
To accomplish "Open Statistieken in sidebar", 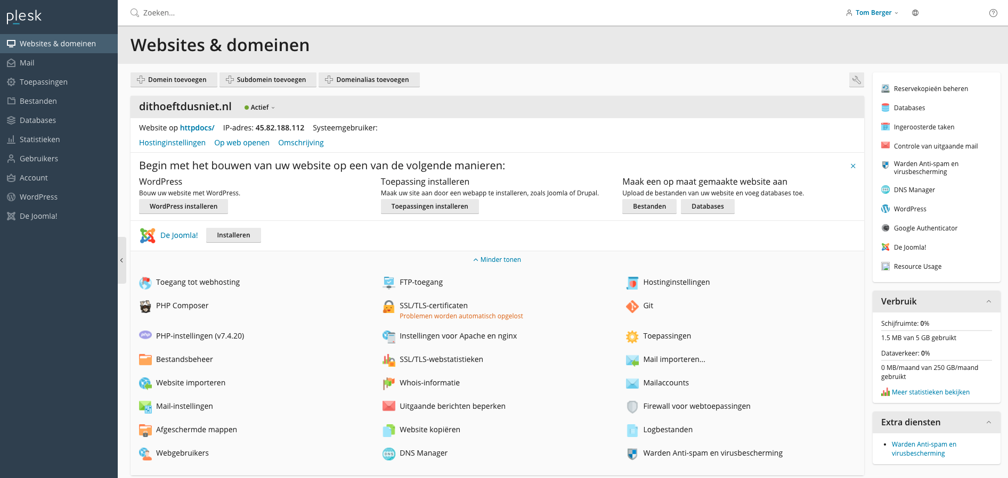I will [x=59, y=139].
